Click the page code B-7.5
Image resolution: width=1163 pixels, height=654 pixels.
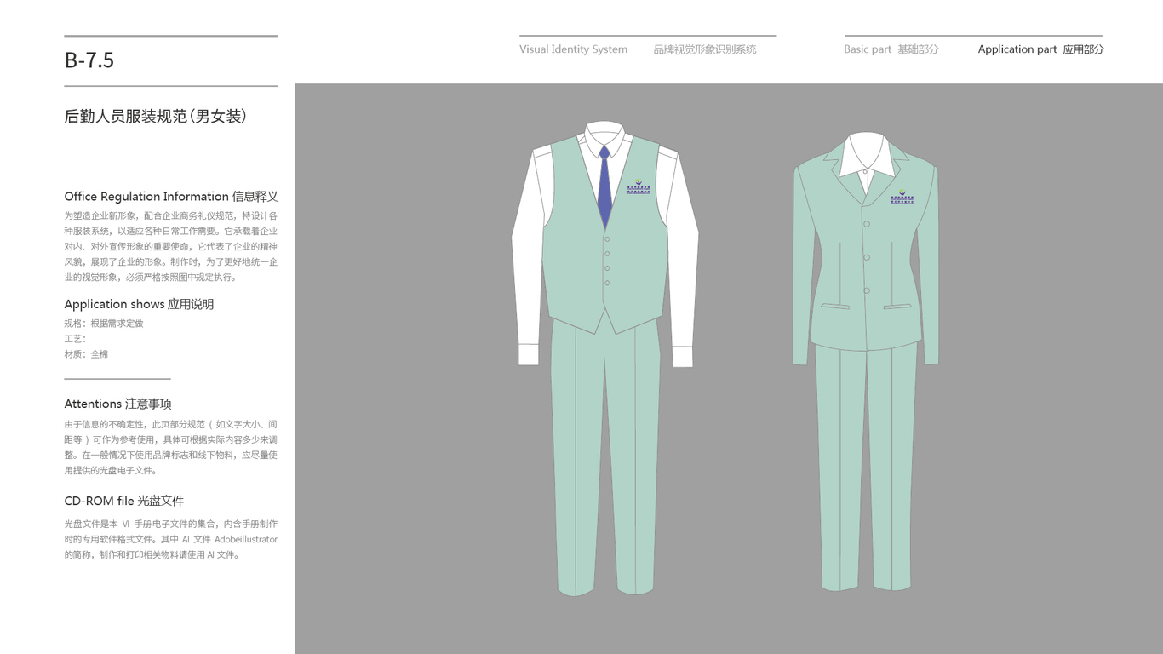tap(89, 60)
